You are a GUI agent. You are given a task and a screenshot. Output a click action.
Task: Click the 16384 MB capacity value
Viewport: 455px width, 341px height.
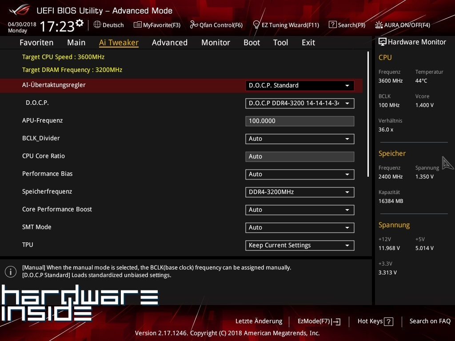[391, 201]
